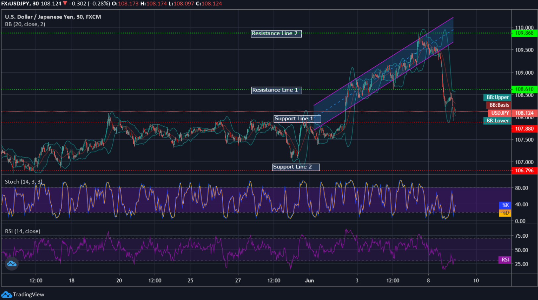The width and height of the screenshot is (538, 300).
Task: Open the TradingView text link
Action: point(29,294)
